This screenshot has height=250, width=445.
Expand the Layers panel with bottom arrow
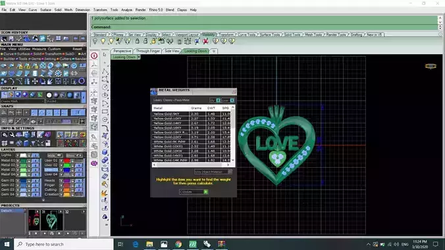point(43,200)
